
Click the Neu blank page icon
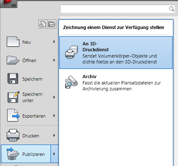[13, 42]
